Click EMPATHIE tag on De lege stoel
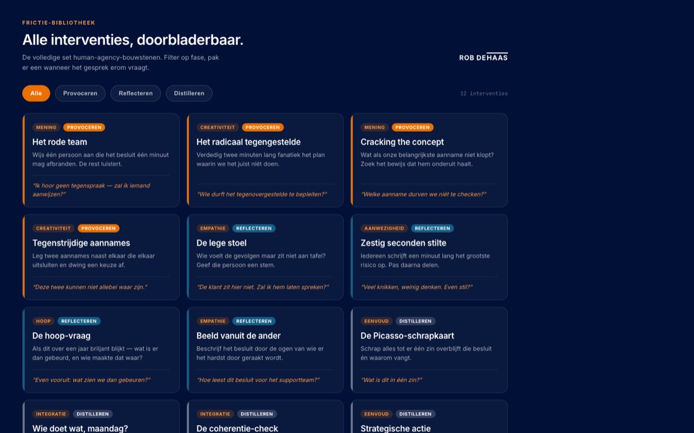The width and height of the screenshot is (694, 433). point(213,228)
